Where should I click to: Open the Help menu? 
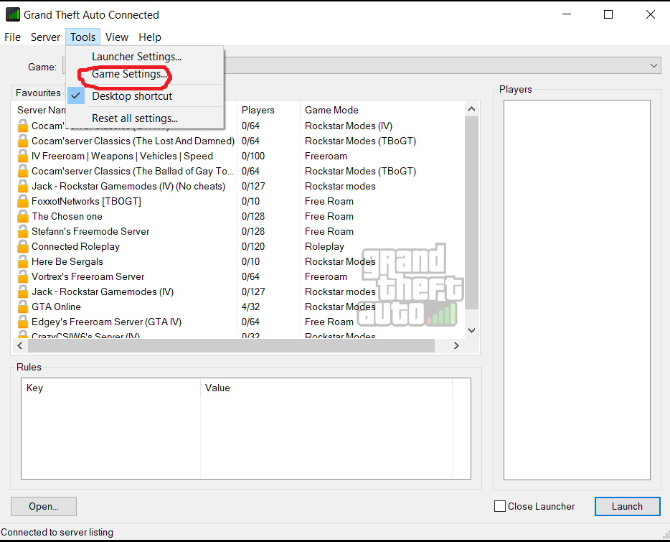[x=149, y=37]
